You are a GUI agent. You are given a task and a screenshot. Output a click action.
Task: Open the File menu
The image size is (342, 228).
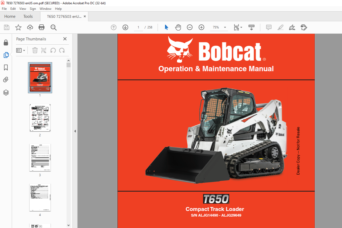pos(4,9)
